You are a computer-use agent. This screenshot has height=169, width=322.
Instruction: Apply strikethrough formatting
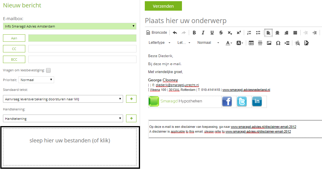(221, 33)
